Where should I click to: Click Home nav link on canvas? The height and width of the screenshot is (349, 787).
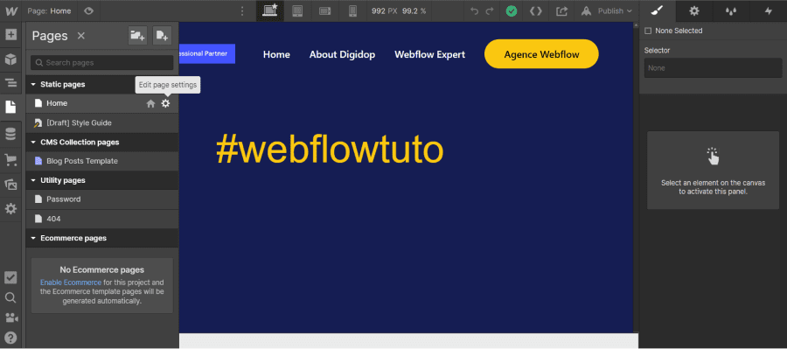coord(276,54)
